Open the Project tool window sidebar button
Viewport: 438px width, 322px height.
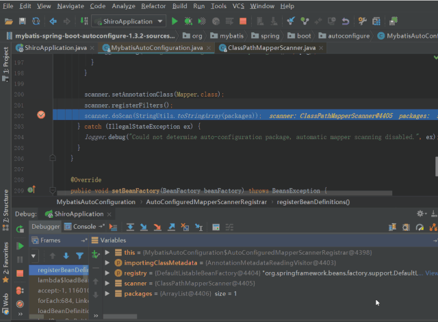(5, 64)
